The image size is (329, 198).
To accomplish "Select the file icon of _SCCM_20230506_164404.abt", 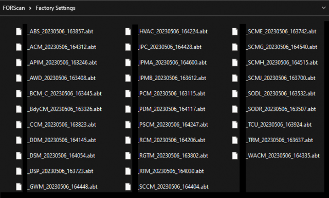I will pyautogui.click(x=128, y=187).
